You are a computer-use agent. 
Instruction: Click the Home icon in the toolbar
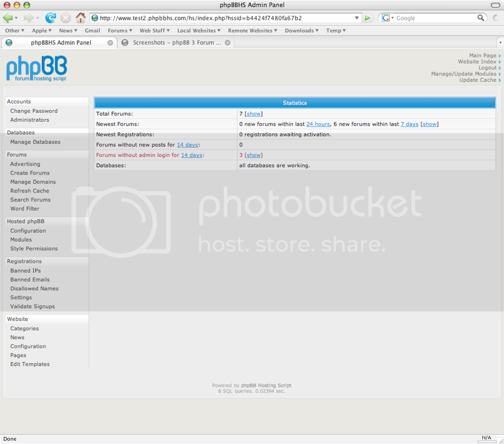pyautogui.click(x=80, y=18)
